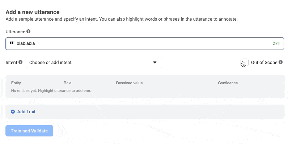Screen dimensions: 288x144
Task: Click the Out of Scope label text
Action: coord(264,63)
